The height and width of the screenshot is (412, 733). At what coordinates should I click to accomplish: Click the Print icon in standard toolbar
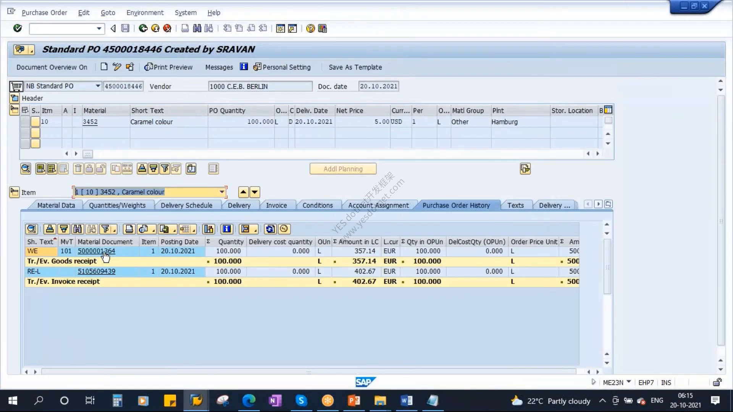coord(185,28)
